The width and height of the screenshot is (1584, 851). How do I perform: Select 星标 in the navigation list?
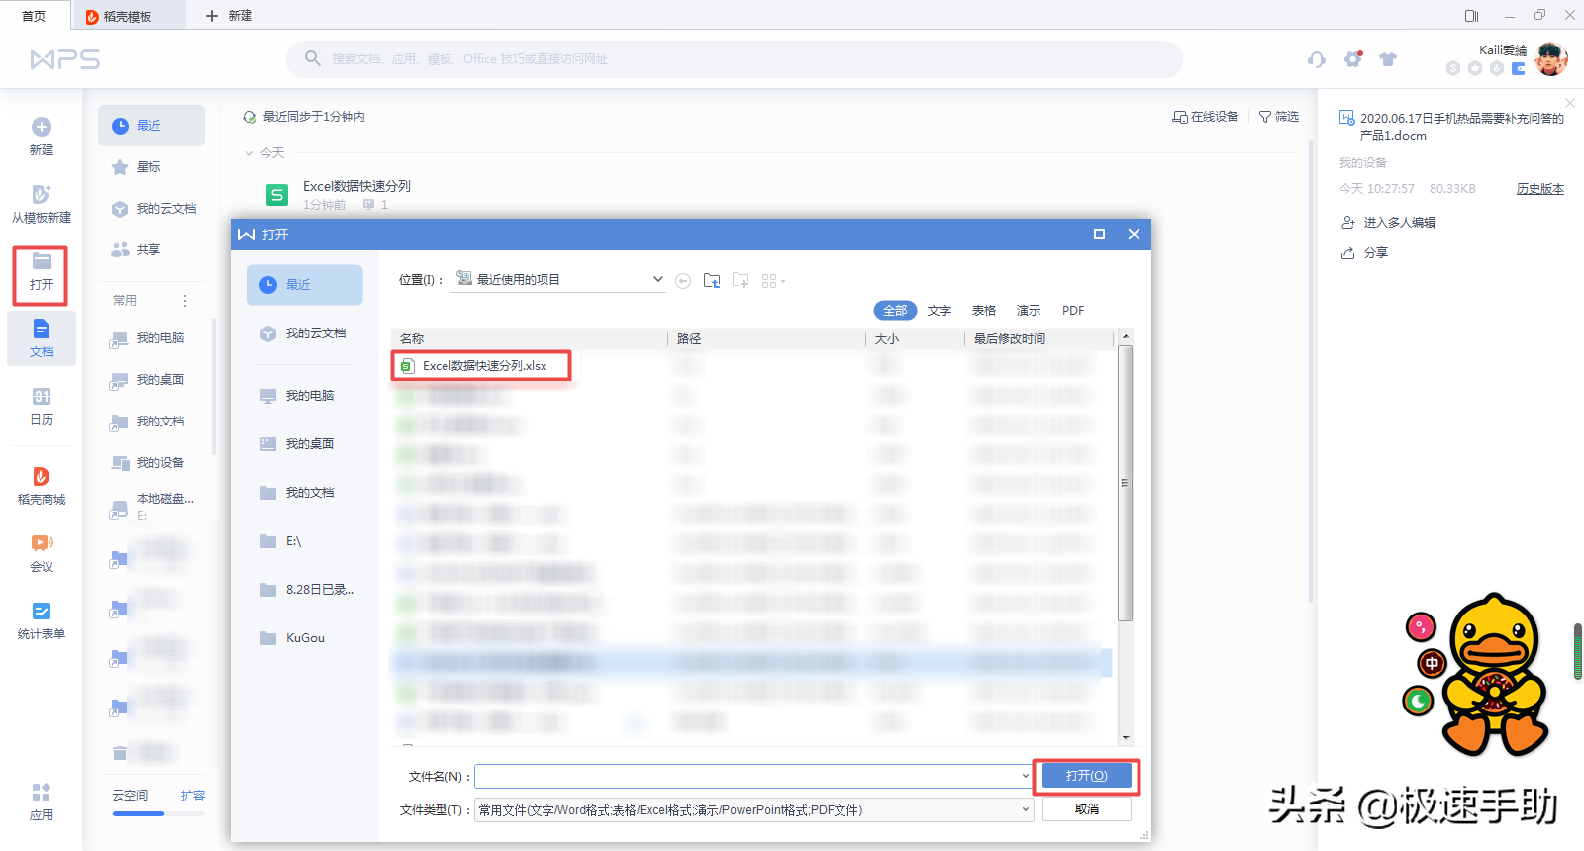[151, 167]
